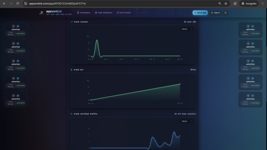The width and height of the screenshot is (267, 150).
Task: Click the list an app button
Action: (x=200, y=12)
